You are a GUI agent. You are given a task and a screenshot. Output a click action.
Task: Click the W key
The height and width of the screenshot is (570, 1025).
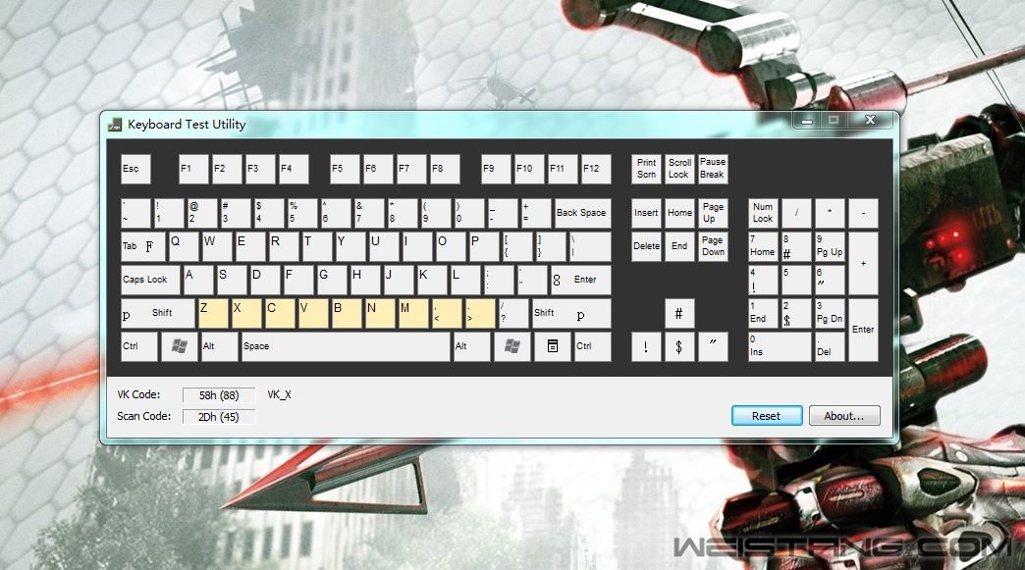click(x=216, y=247)
